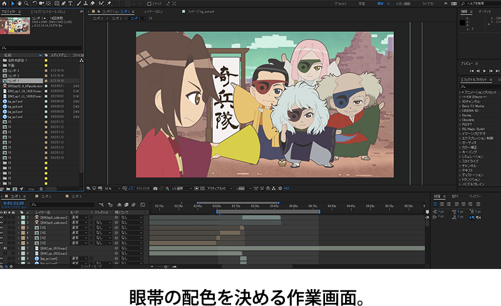Click the スイッチ / モード toggle button
The height and width of the screenshot is (306, 501).
[x=91, y=266]
